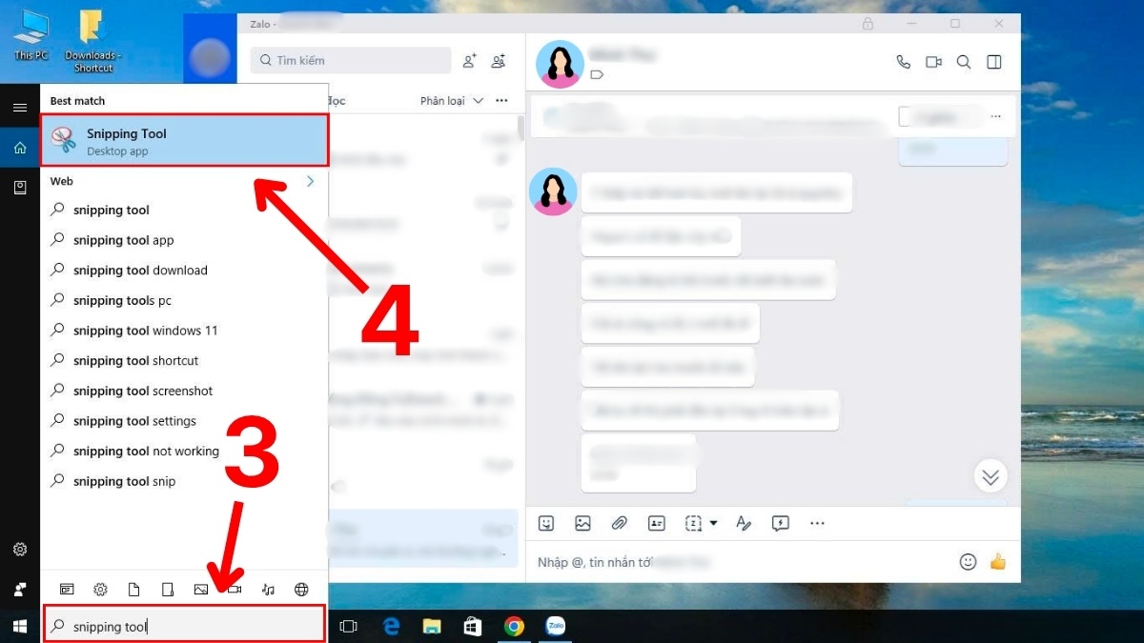
Task: Toggle the conversation info panel
Action: [x=994, y=61]
